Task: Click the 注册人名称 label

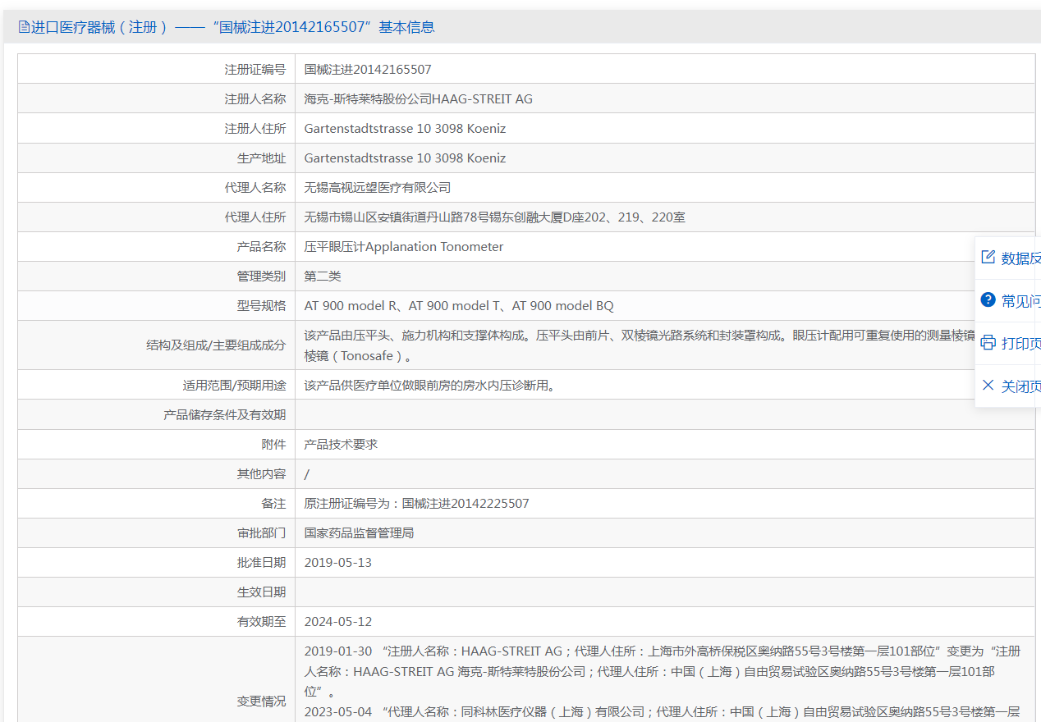Action: point(255,99)
